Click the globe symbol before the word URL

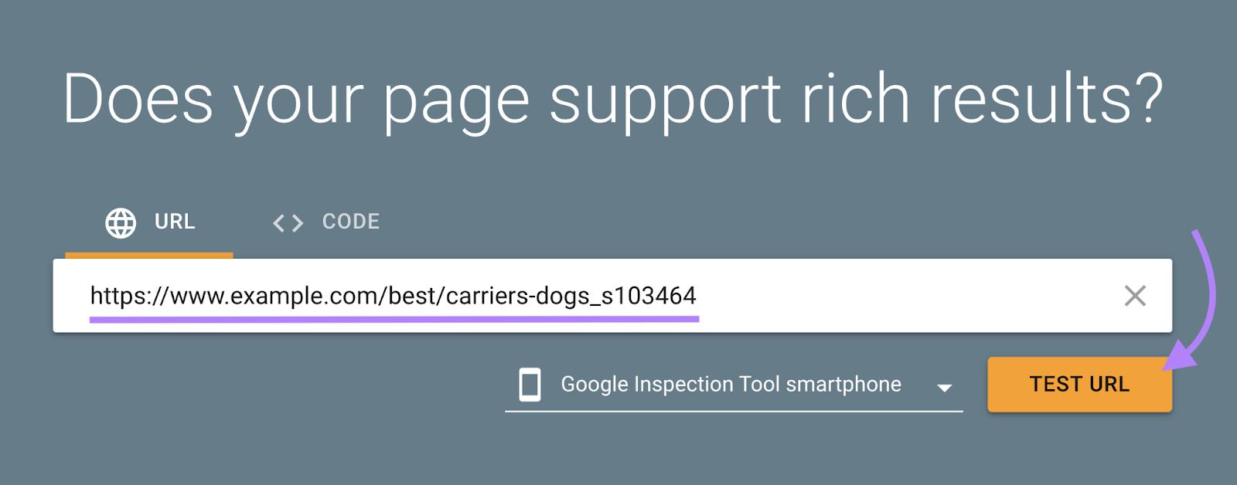[120, 222]
